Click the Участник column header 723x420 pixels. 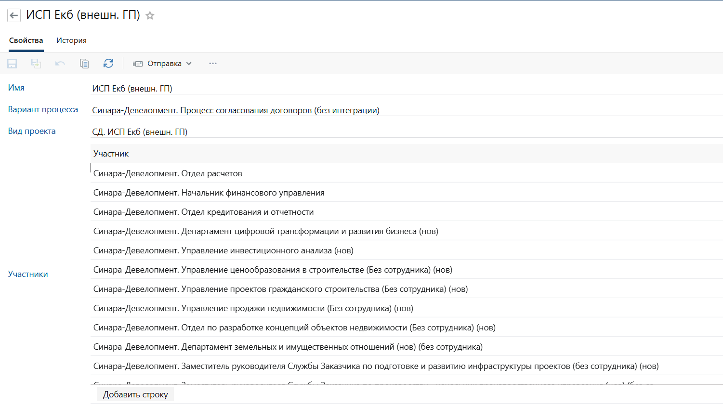111,154
